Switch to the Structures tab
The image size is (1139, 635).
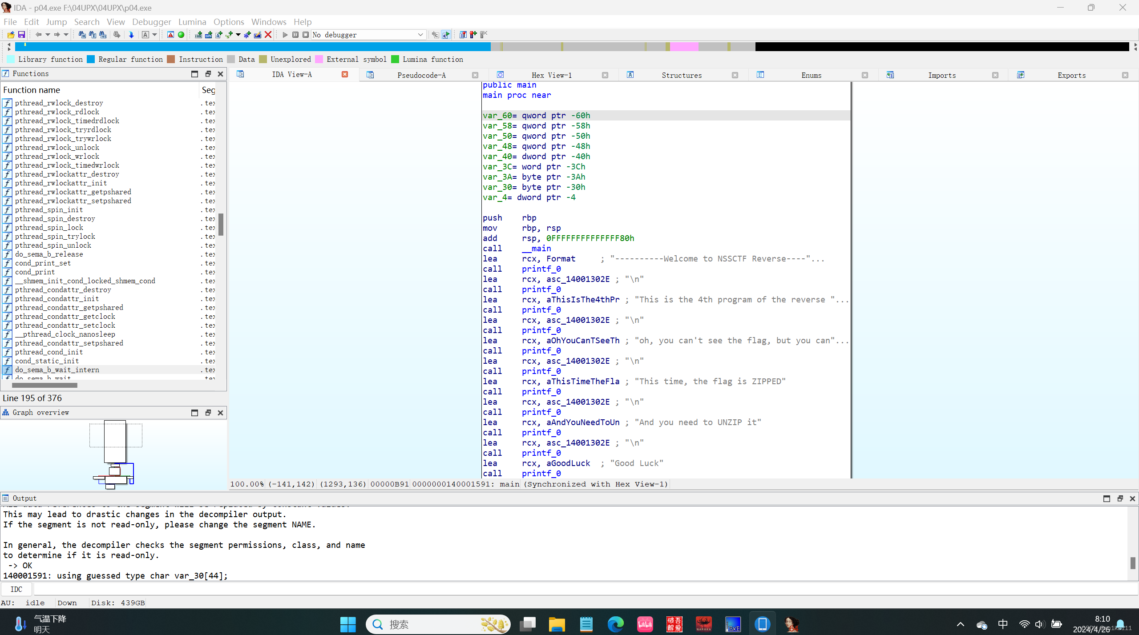tap(681, 75)
